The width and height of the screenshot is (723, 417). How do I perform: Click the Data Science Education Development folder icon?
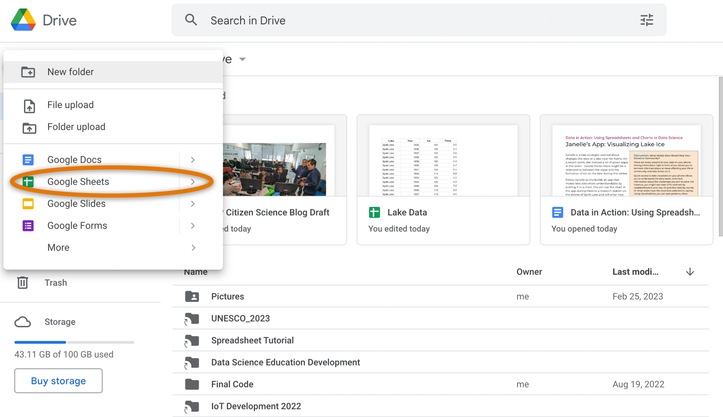click(192, 362)
